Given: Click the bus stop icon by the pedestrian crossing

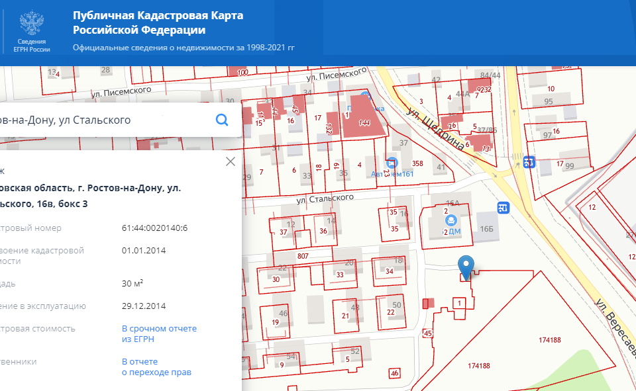Looking at the screenshot, I should pyautogui.click(x=529, y=162).
